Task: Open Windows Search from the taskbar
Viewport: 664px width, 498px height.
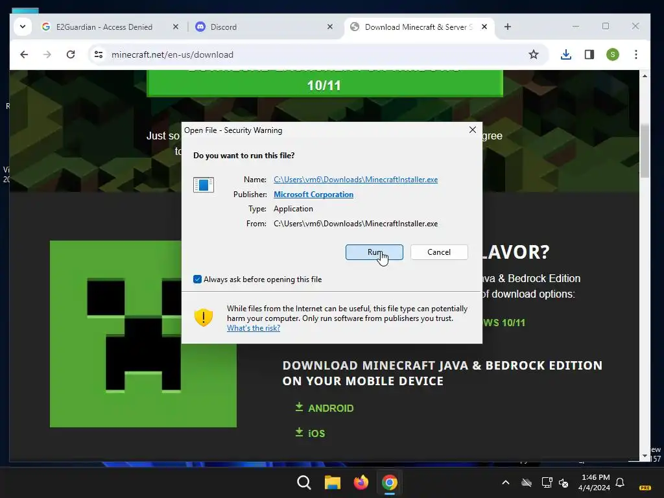Action: point(303,482)
